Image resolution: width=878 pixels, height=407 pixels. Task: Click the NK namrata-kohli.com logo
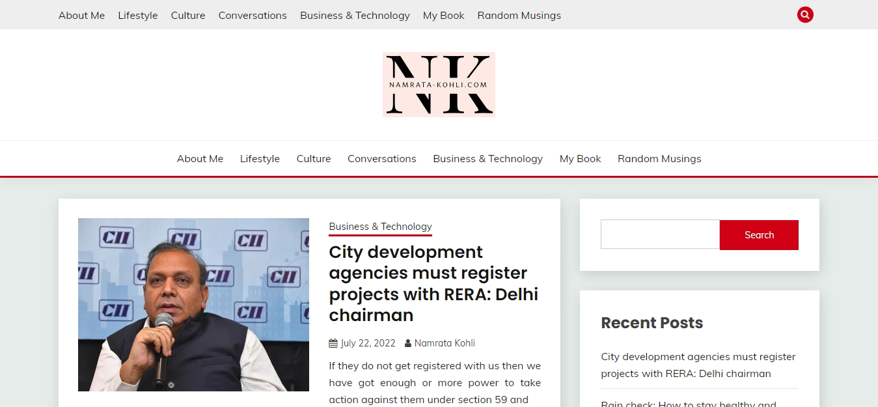[439, 85]
